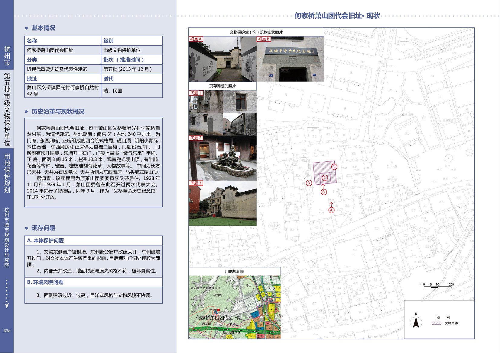Click the page number 63a
The width and height of the screenshot is (500, 353).
point(7,331)
